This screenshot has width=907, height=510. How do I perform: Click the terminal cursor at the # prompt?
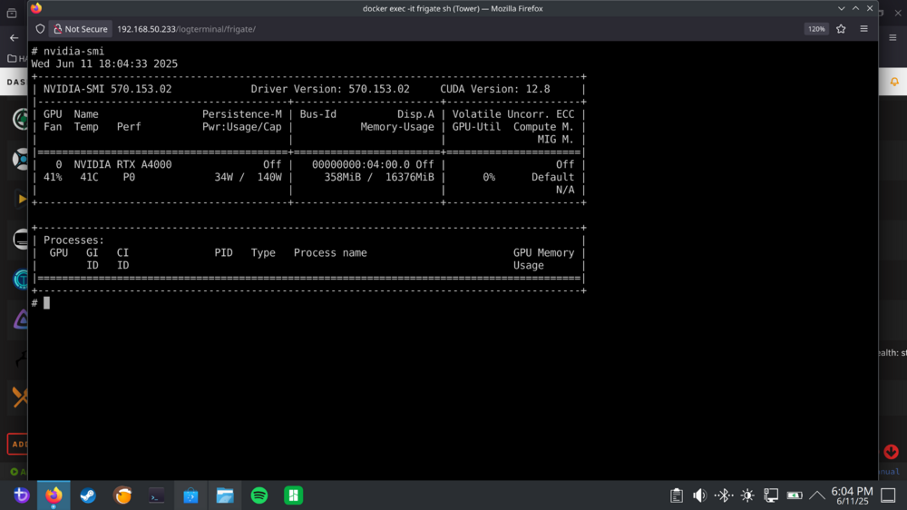coord(47,303)
